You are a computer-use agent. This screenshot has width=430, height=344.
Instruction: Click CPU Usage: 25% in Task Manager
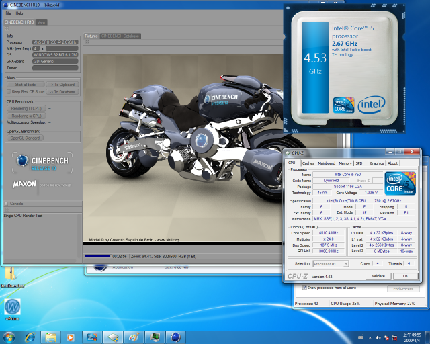[345, 304]
